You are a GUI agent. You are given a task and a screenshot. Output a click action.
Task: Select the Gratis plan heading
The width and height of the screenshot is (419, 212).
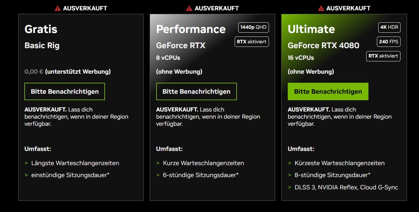pos(41,29)
